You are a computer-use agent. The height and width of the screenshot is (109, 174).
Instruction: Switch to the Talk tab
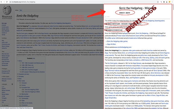pos(21,10)
